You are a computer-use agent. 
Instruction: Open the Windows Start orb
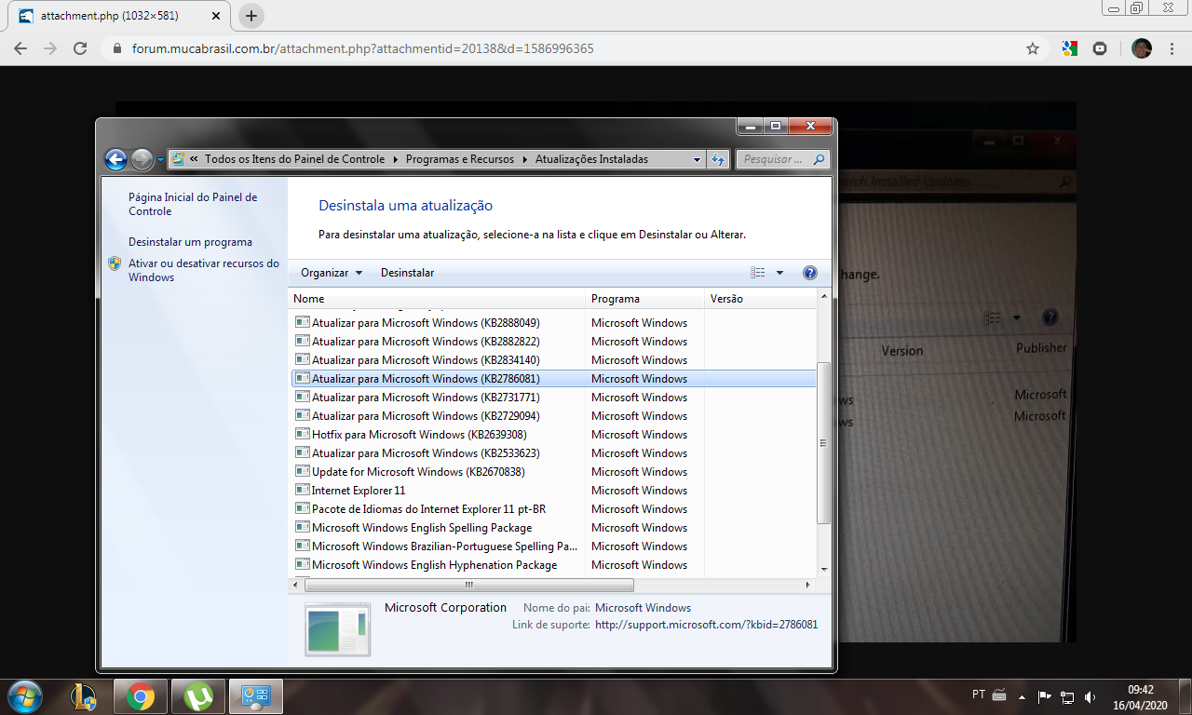pyautogui.click(x=24, y=696)
